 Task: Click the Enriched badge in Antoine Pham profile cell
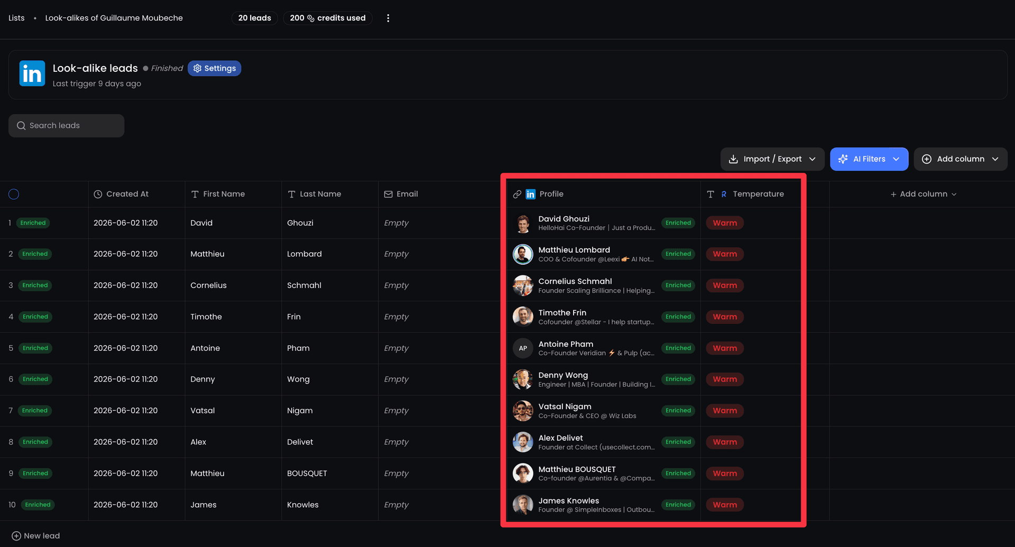pyautogui.click(x=678, y=348)
